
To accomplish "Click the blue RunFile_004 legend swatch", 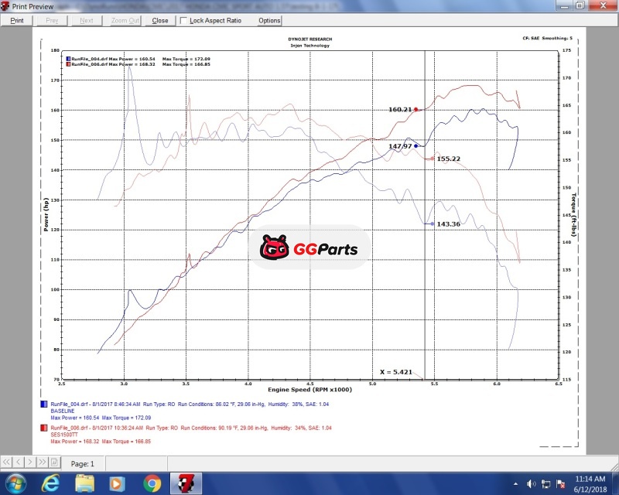I will pyautogui.click(x=43, y=405).
